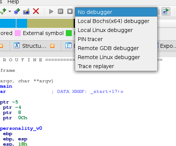Screen dimensions: 176x146
Task: Click the '-5' stack offset value
Action: tap(15, 102)
